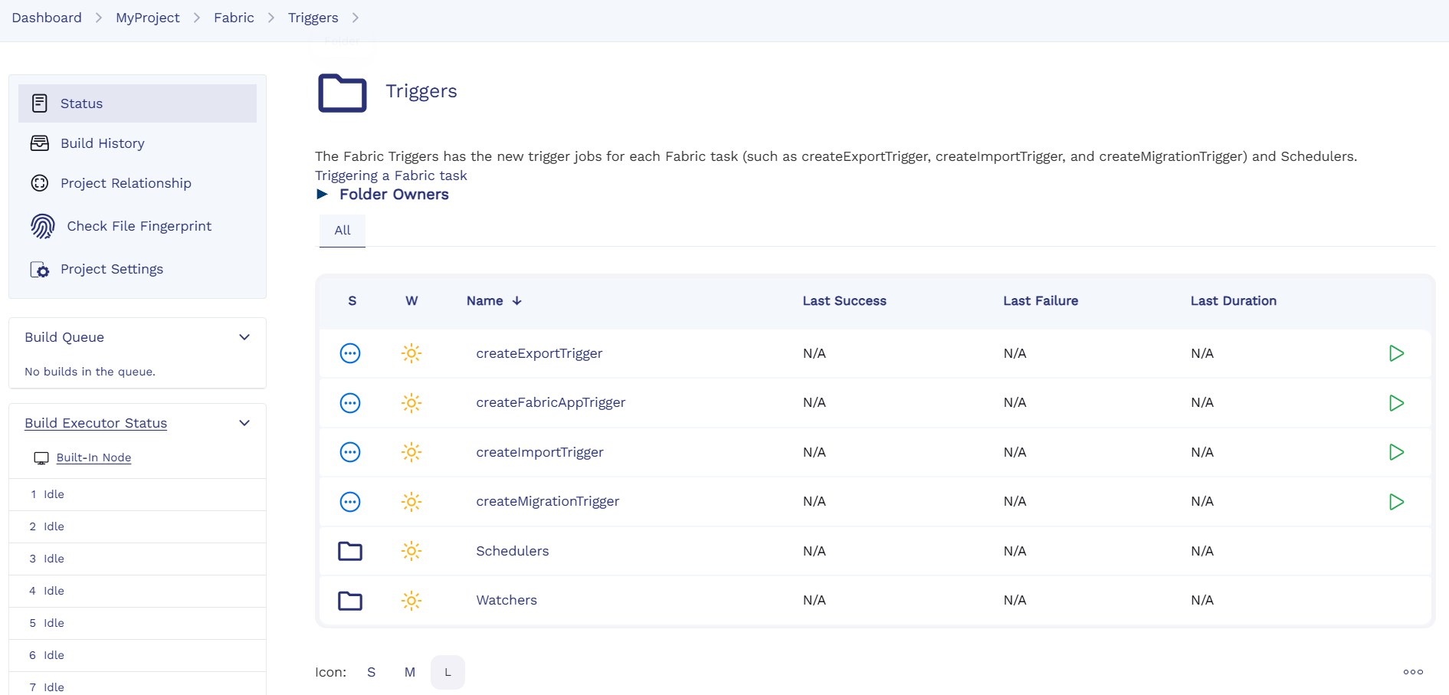
Task: Select the All view tab
Action: [343, 230]
